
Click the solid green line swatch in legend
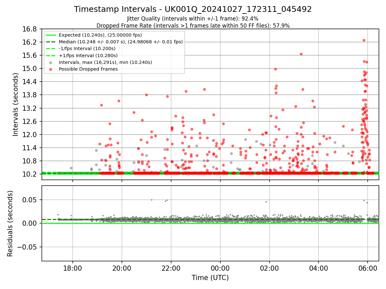click(x=51, y=35)
